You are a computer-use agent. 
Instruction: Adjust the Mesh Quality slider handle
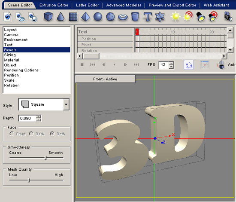pos(29,180)
